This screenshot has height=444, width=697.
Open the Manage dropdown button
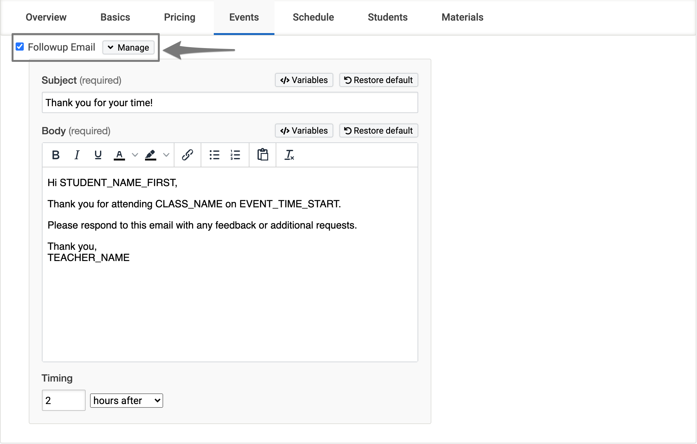click(128, 47)
